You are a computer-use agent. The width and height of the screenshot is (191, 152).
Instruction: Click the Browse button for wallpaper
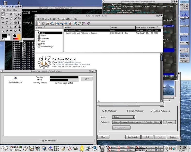(x=169, y=122)
